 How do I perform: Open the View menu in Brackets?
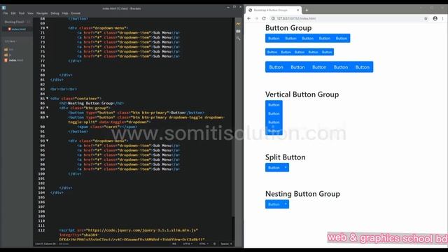pos(31,13)
